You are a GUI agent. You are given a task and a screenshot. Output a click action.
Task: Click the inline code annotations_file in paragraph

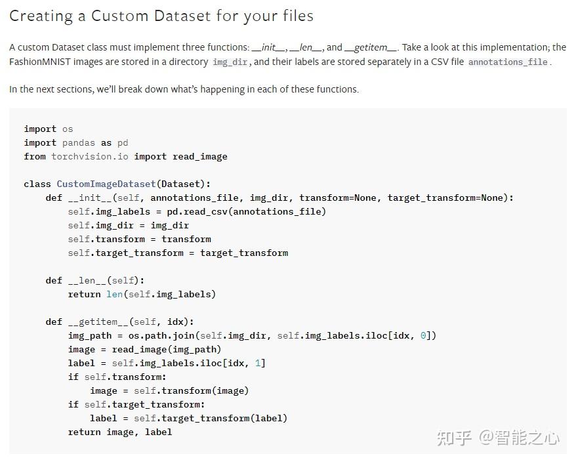[x=508, y=62]
